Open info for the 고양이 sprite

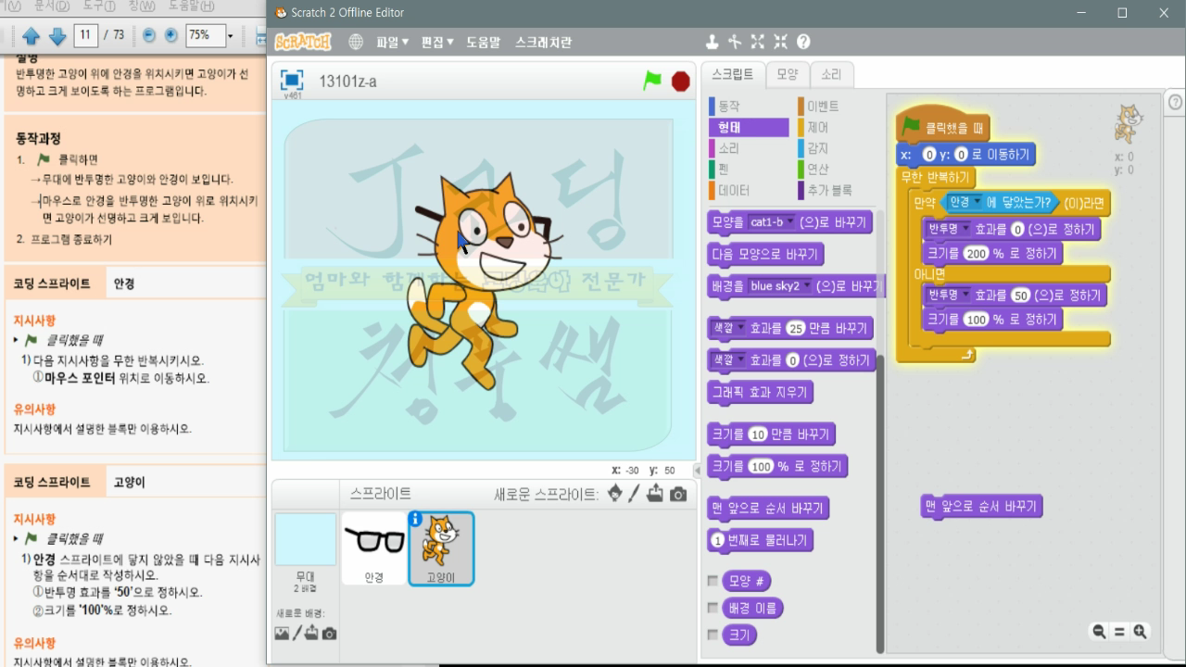point(415,519)
